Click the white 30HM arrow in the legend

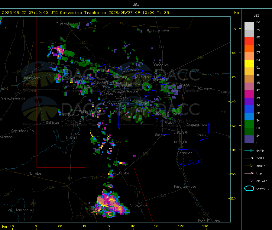(x=249, y=158)
